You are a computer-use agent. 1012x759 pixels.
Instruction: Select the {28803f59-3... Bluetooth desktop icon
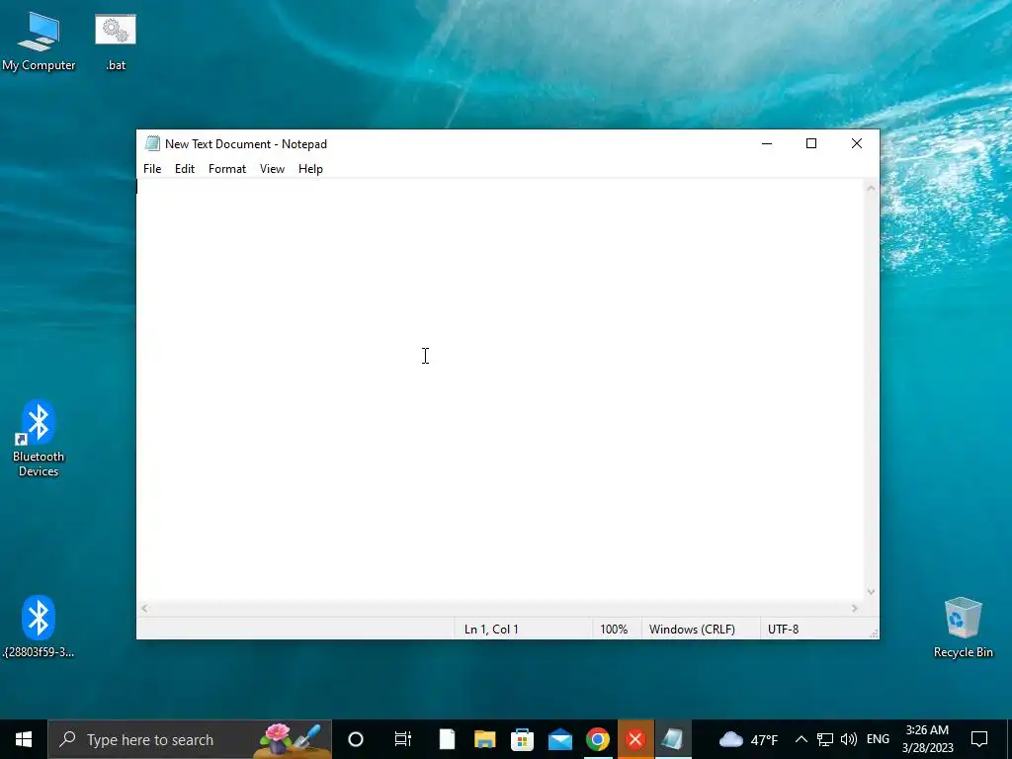(39, 626)
